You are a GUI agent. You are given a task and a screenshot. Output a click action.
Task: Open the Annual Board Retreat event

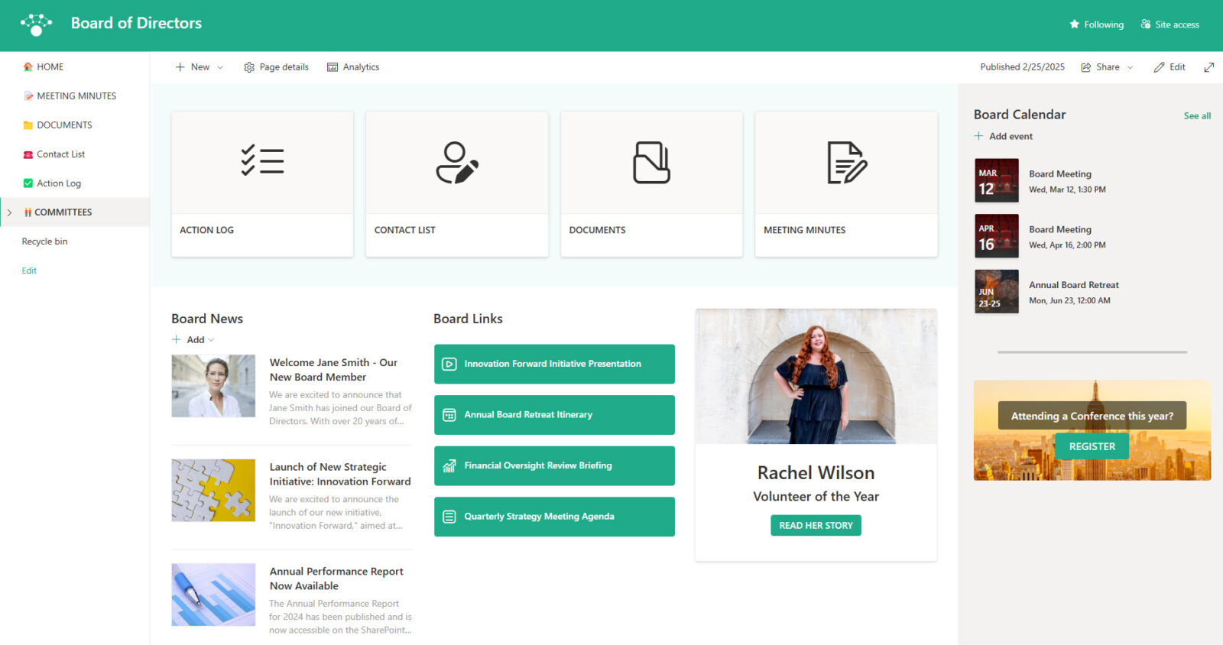1092,292
